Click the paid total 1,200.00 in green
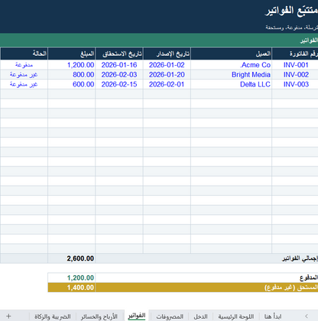The image size is (318, 321). pyautogui.click(x=72, y=277)
